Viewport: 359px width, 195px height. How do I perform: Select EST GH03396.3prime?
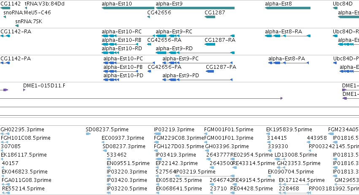(207, 151)
